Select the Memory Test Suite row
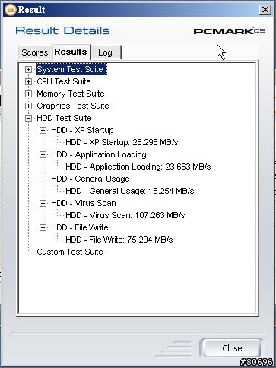Screen dimensions: 276x368 [x=71, y=94]
